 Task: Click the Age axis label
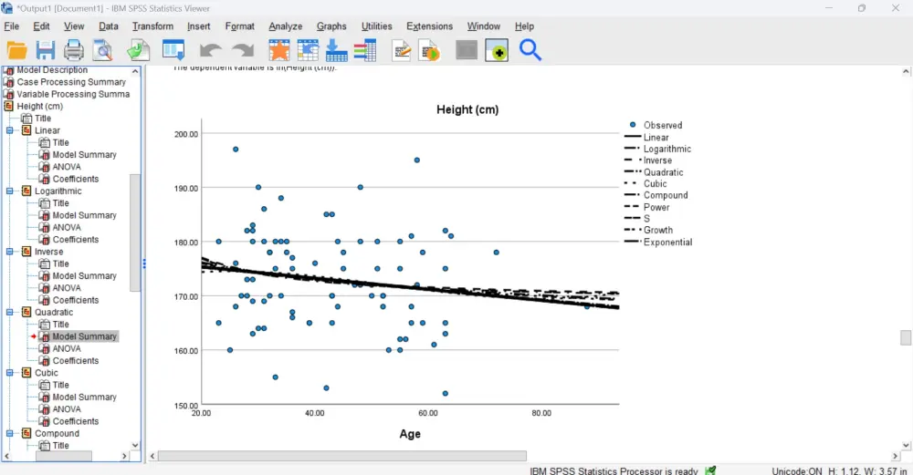(410, 434)
